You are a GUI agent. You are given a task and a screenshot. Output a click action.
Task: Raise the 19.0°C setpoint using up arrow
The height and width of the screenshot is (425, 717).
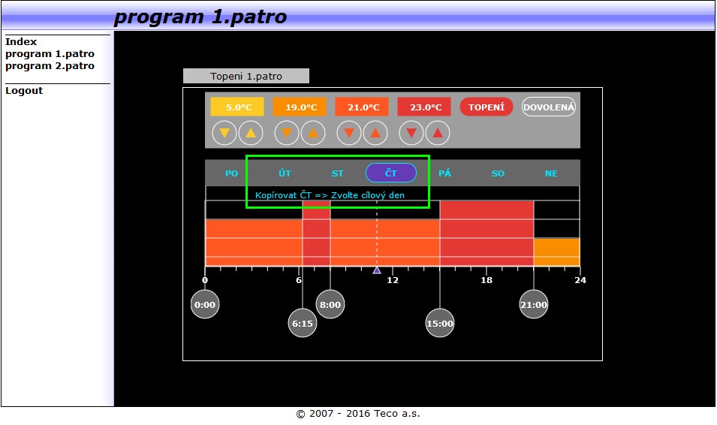pyautogui.click(x=313, y=134)
